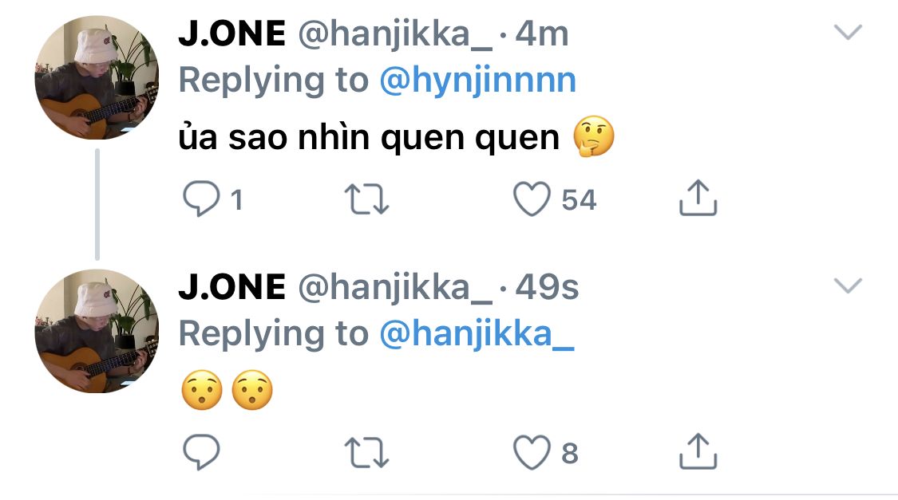Viewport: 898px width, 500px height.
Task: Open the chevron menu on the 4m tweet
Action: coord(848,33)
